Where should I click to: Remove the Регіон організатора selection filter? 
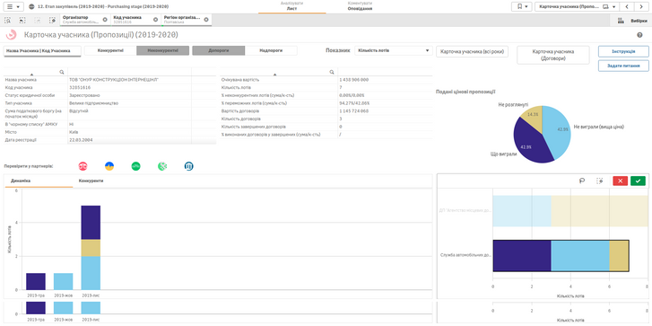click(x=206, y=20)
